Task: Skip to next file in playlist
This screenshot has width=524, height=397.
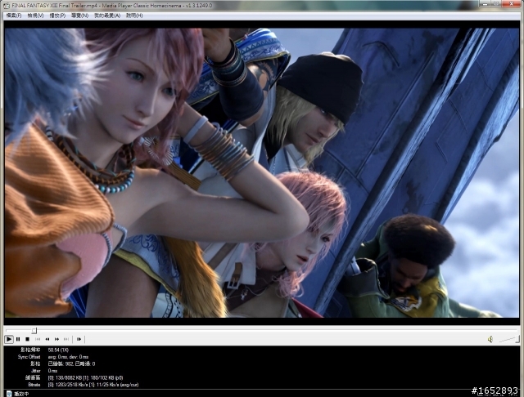Action: coord(66,339)
